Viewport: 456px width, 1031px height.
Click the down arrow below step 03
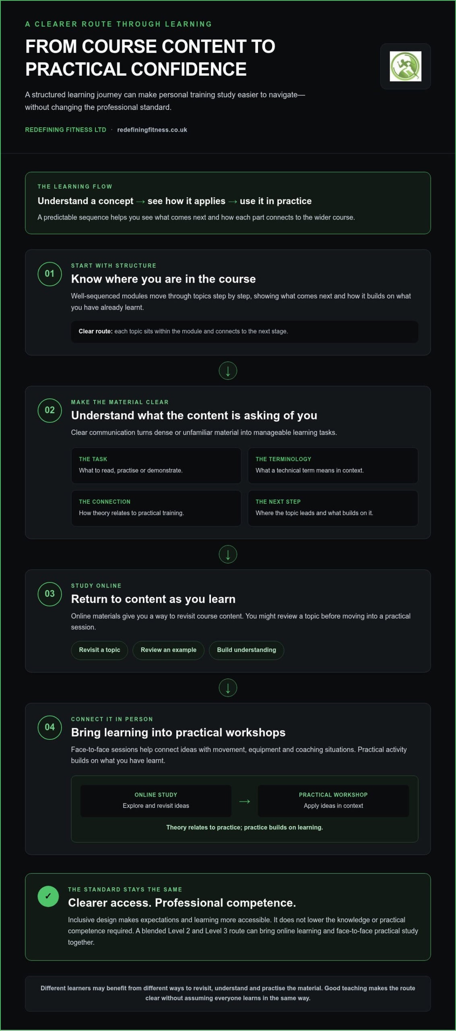(228, 688)
